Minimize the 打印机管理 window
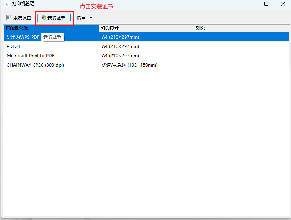Image resolution: width=291 pixels, height=220 pixels. pyautogui.click(x=249, y=4)
